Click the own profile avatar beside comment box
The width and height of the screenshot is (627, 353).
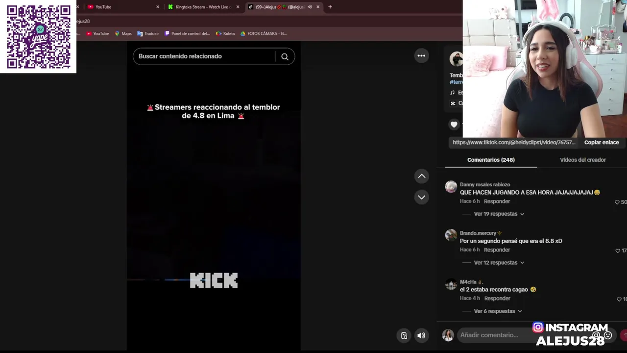click(448, 335)
